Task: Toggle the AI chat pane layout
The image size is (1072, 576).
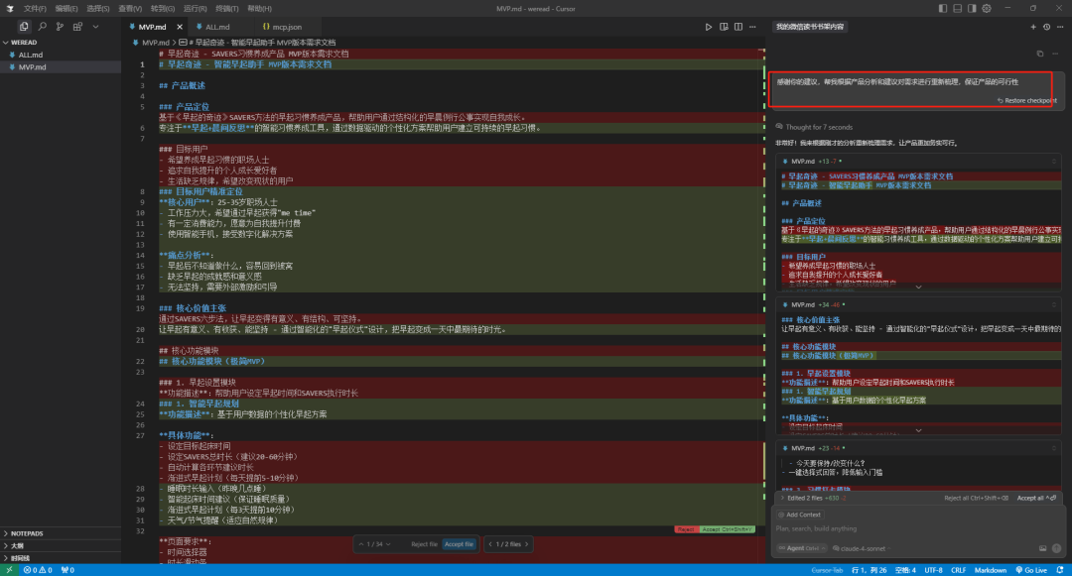Action: [x=972, y=8]
